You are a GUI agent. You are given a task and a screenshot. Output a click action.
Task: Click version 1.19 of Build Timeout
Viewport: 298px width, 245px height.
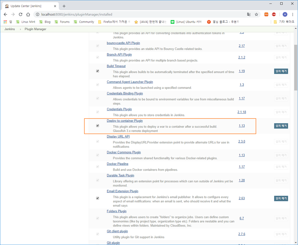click(x=242, y=71)
